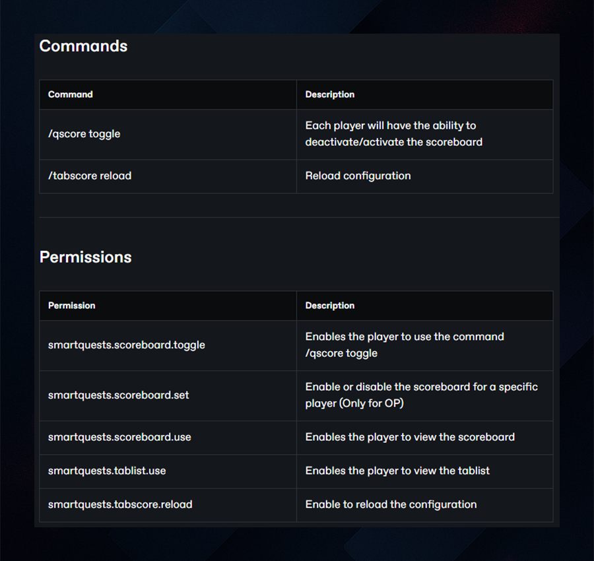Select smartquests.scoreboard.toggle permission text
This screenshot has width=594, height=561.
tap(127, 345)
